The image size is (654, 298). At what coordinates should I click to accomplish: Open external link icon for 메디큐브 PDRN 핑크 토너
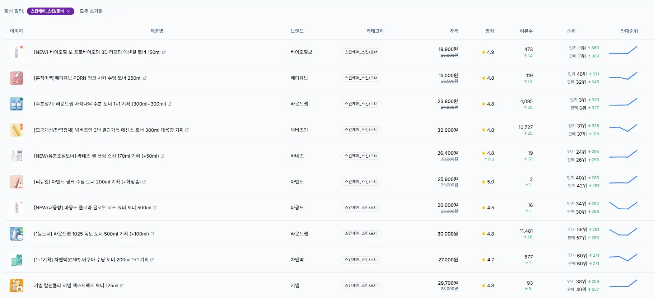pos(145,78)
